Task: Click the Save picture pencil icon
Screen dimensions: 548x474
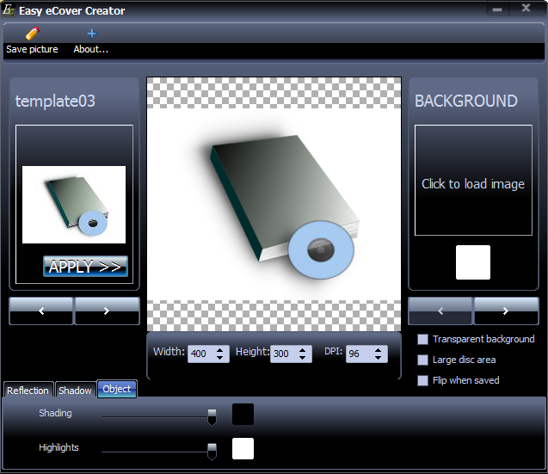Action: click(32, 34)
